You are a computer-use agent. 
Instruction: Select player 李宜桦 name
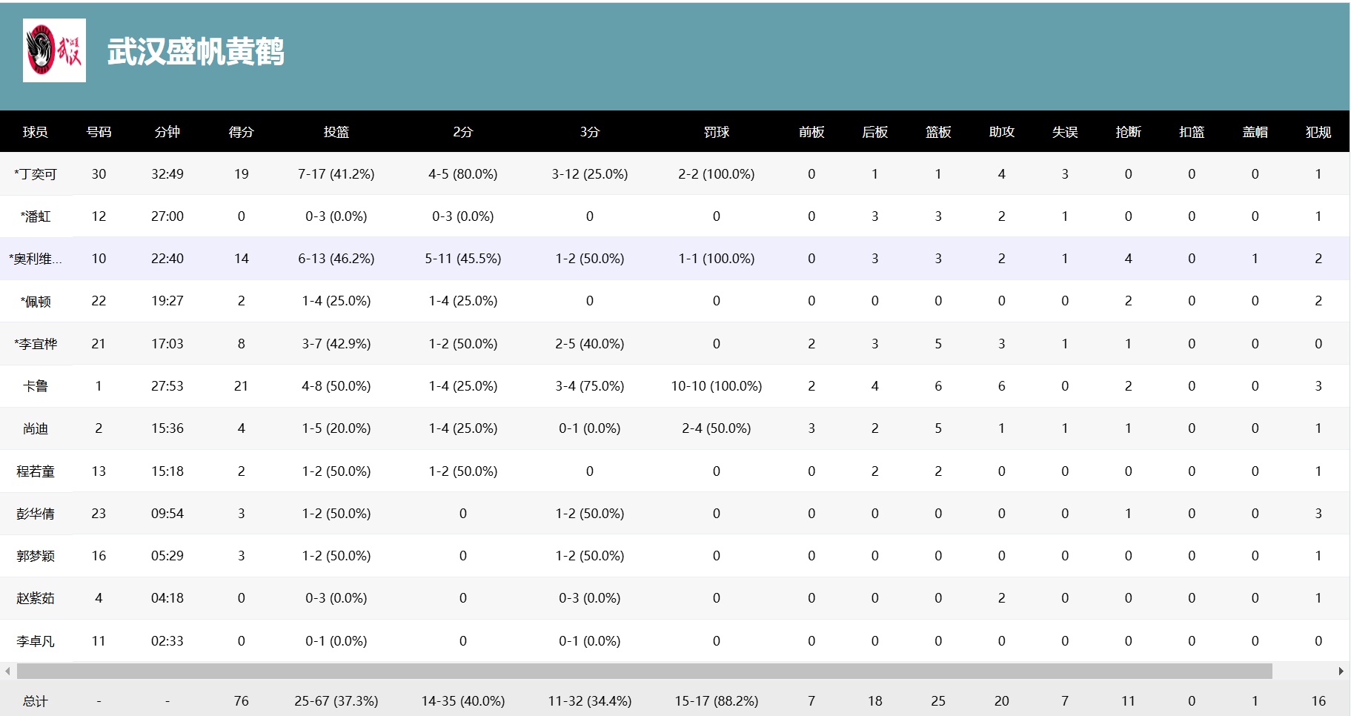[x=36, y=344]
